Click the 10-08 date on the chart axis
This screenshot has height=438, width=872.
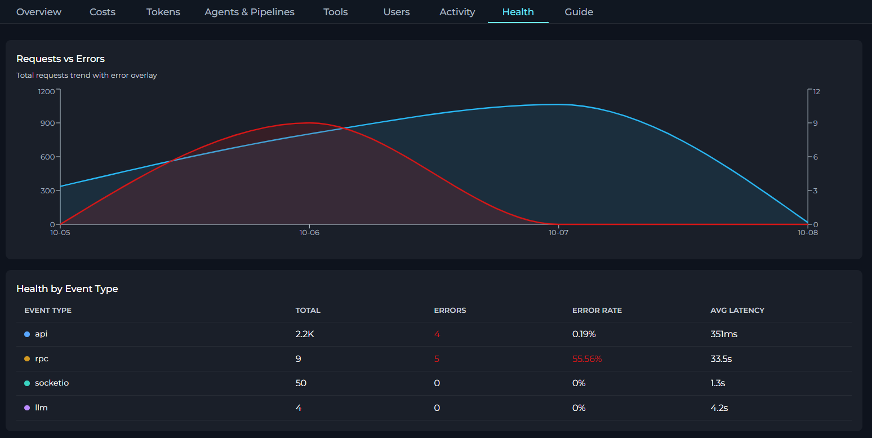(808, 232)
